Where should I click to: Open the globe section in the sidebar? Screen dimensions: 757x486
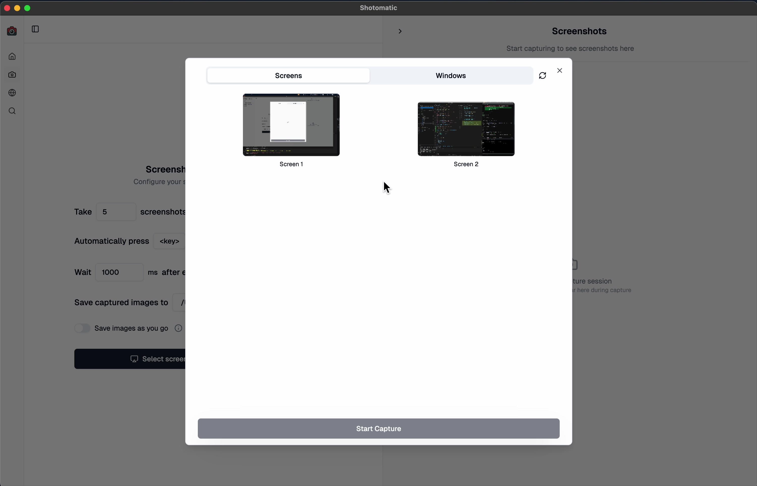coord(12,92)
